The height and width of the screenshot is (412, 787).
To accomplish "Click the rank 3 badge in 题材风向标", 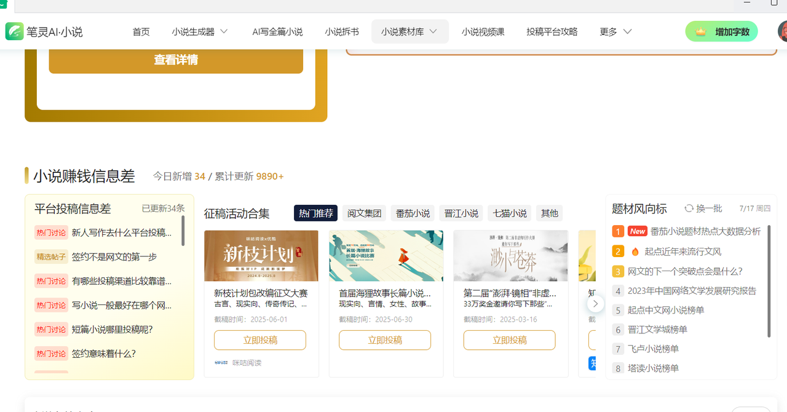I will coord(618,271).
